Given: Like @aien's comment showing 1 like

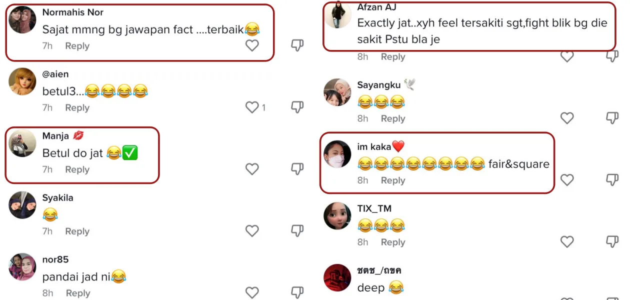Looking at the screenshot, I should click(x=252, y=107).
